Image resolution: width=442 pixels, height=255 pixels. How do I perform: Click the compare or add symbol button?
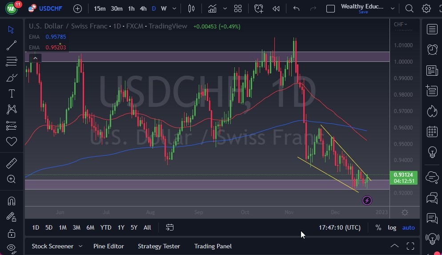(x=77, y=9)
